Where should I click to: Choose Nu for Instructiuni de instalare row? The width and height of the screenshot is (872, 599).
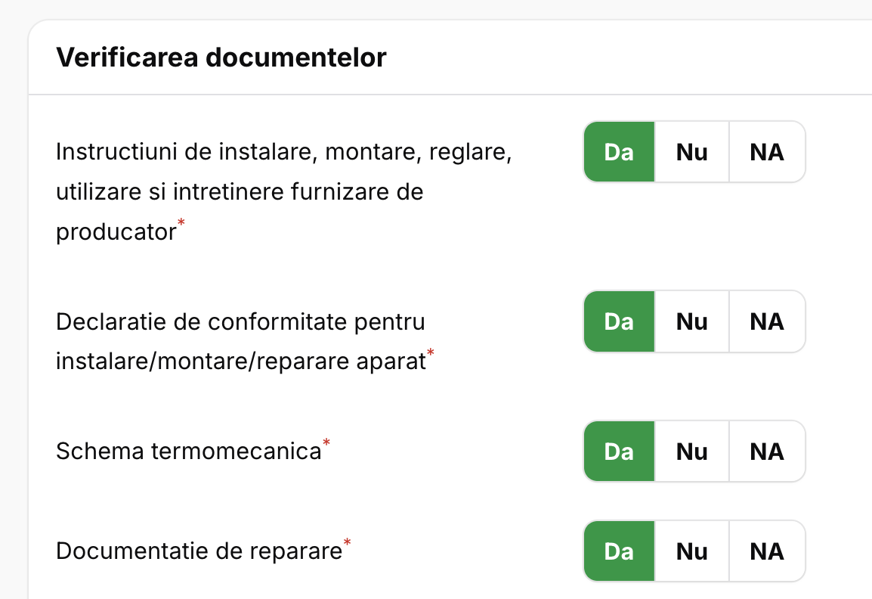[691, 152]
